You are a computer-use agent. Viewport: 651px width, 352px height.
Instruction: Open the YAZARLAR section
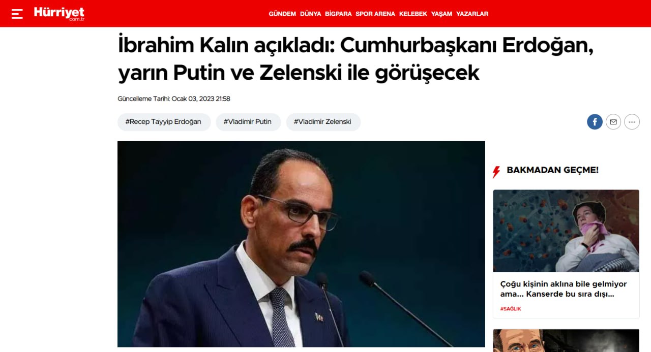472,14
